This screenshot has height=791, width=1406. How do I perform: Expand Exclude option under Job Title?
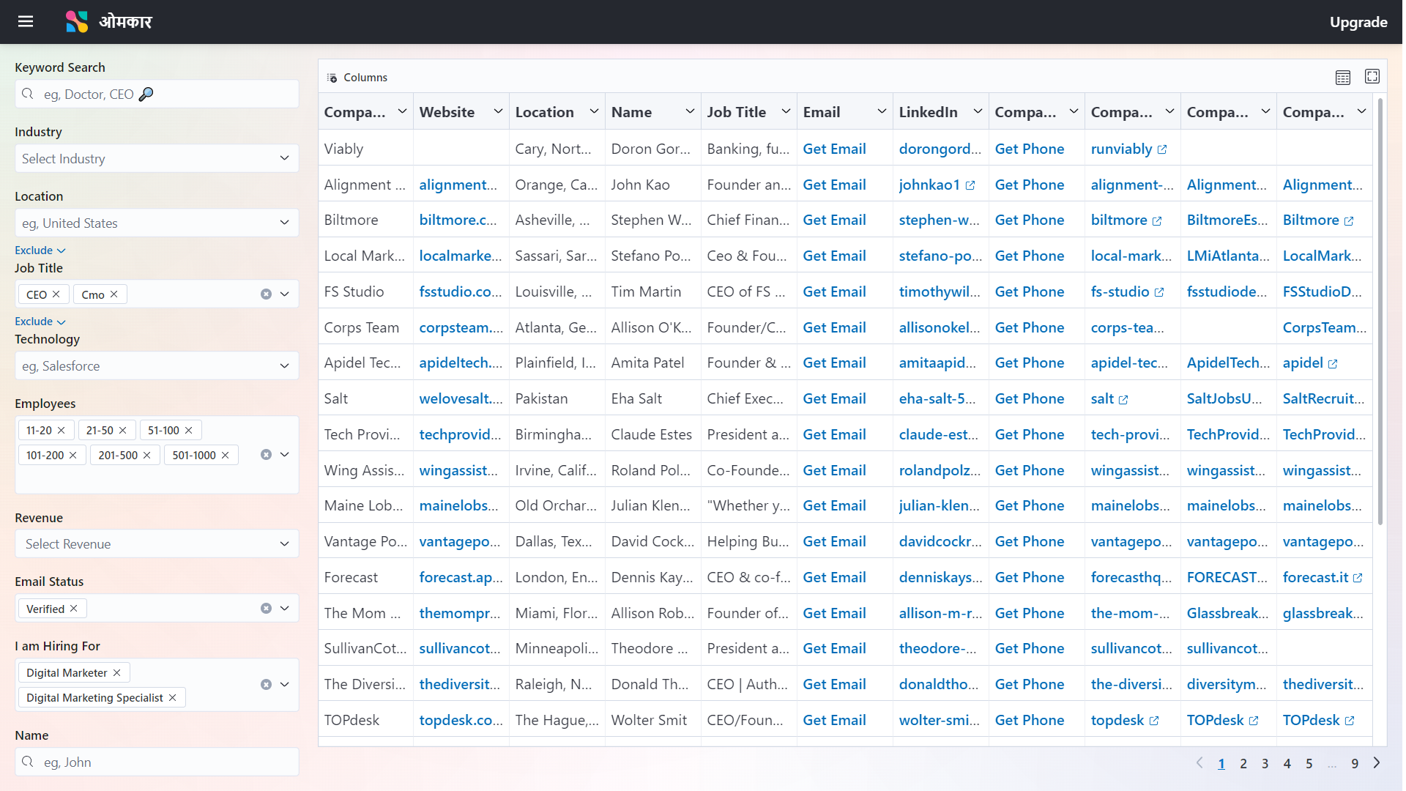coord(40,322)
